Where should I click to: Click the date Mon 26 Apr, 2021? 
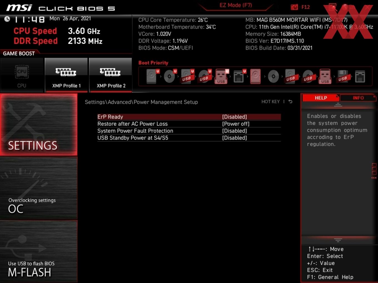tap(70, 19)
